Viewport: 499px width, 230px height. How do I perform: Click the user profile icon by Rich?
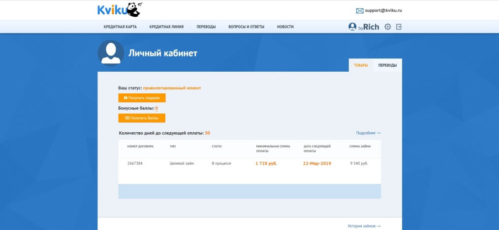click(352, 27)
